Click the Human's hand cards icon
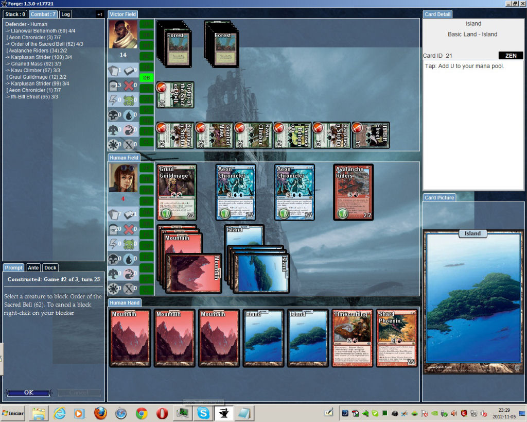 (x=113, y=214)
